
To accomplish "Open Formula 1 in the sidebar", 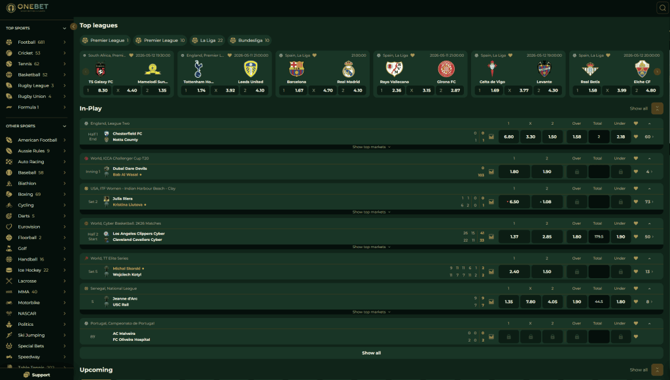I will coord(36,107).
